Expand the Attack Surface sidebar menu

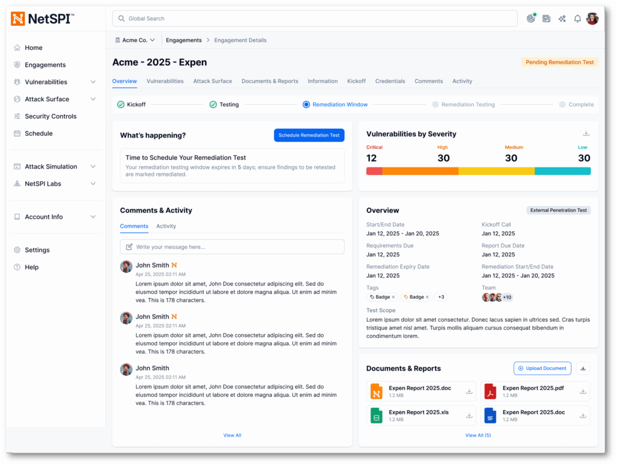pos(93,99)
